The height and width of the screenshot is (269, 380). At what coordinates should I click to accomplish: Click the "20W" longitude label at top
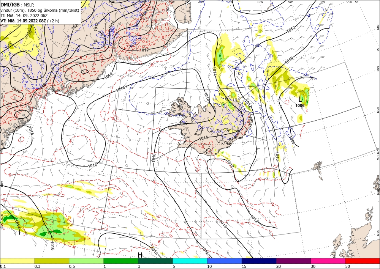pyautogui.click(x=201, y=2)
